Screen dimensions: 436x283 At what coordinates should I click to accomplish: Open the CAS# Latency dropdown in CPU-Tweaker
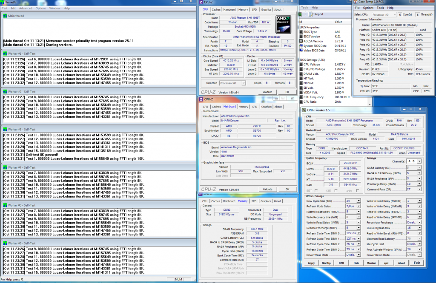(x=419, y=168)
